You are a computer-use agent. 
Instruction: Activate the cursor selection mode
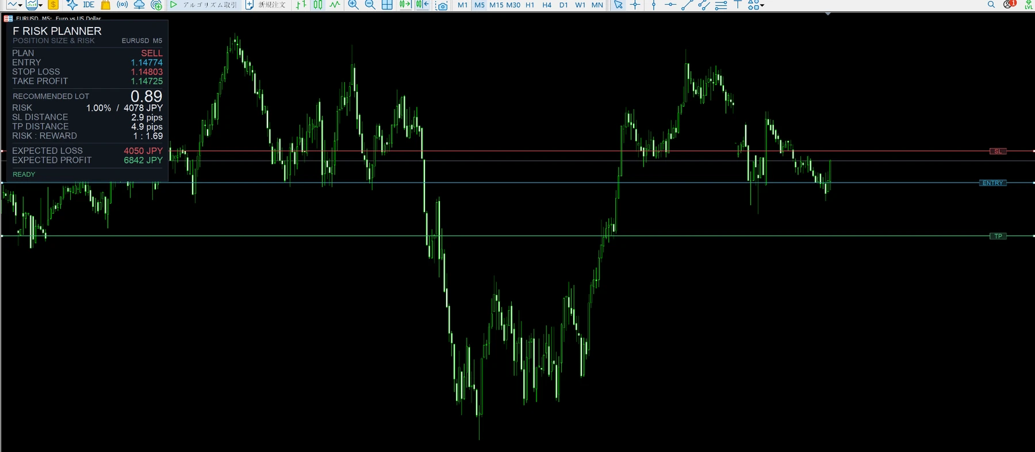pyautogui.click(x=618, y=5)
